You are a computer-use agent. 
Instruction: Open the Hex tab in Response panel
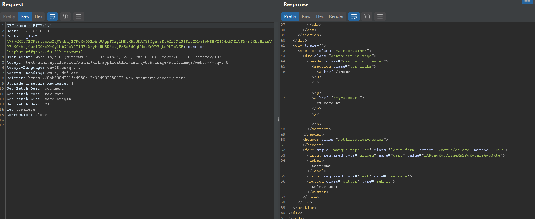pos(320,16)
